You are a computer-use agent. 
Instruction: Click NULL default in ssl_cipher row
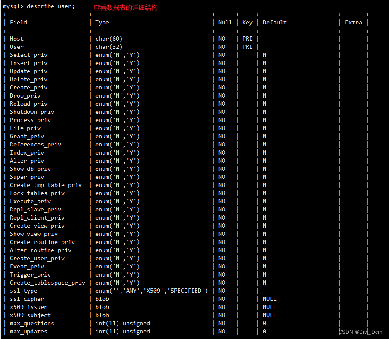pos(269,299)
